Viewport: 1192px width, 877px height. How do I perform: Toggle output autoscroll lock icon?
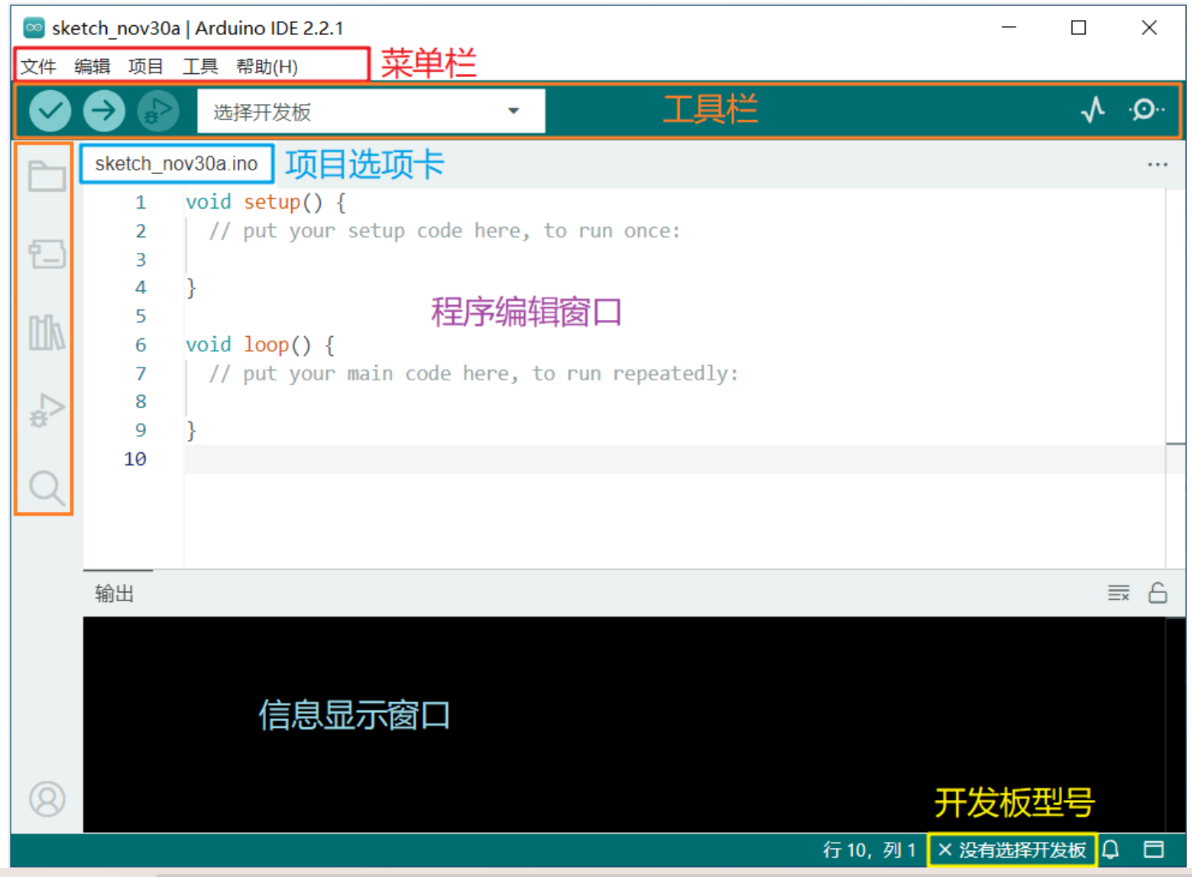coord(1158,593)
